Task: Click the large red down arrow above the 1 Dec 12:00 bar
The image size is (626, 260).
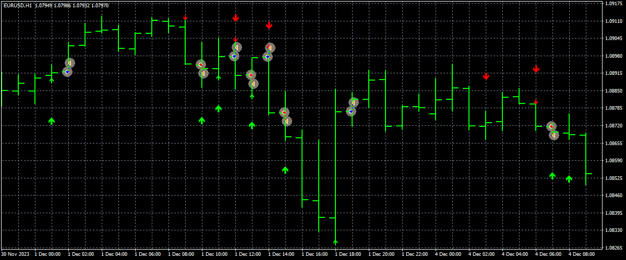Action: 235,18
